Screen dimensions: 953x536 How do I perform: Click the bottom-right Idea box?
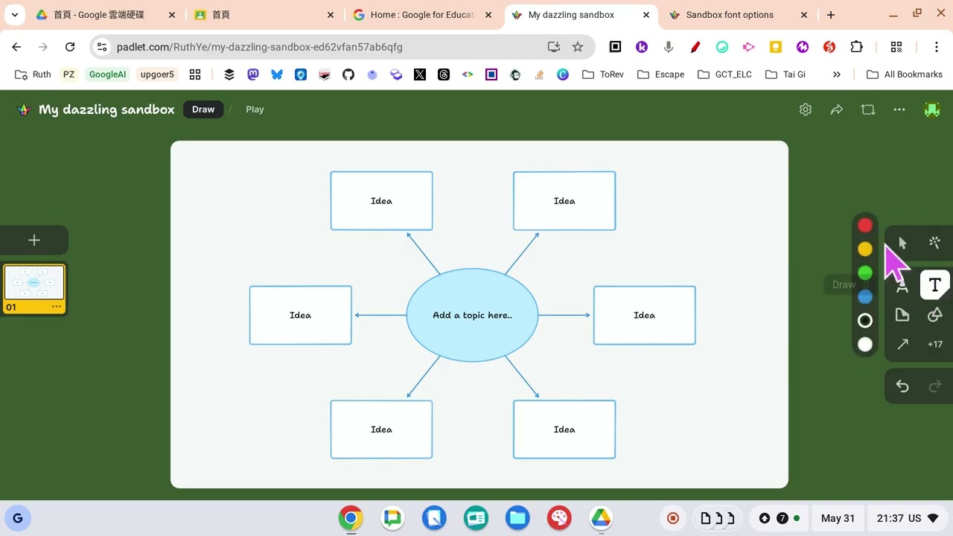564,430
